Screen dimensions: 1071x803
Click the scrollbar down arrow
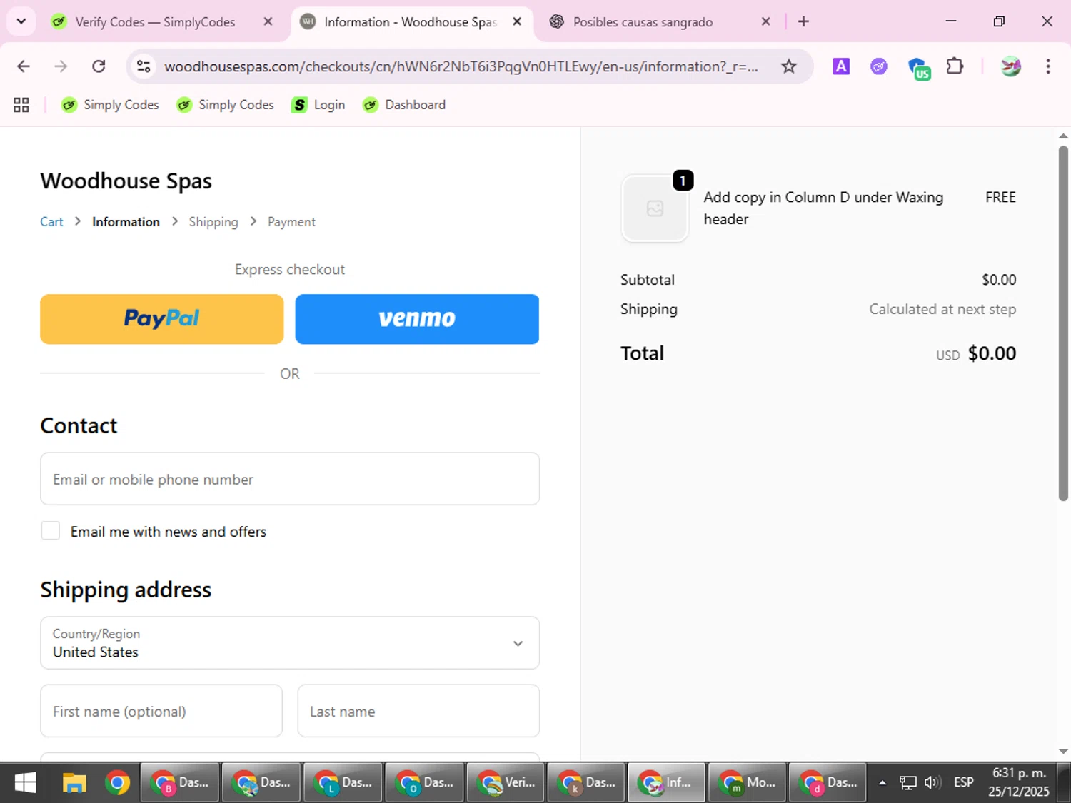coord(1063,752)
